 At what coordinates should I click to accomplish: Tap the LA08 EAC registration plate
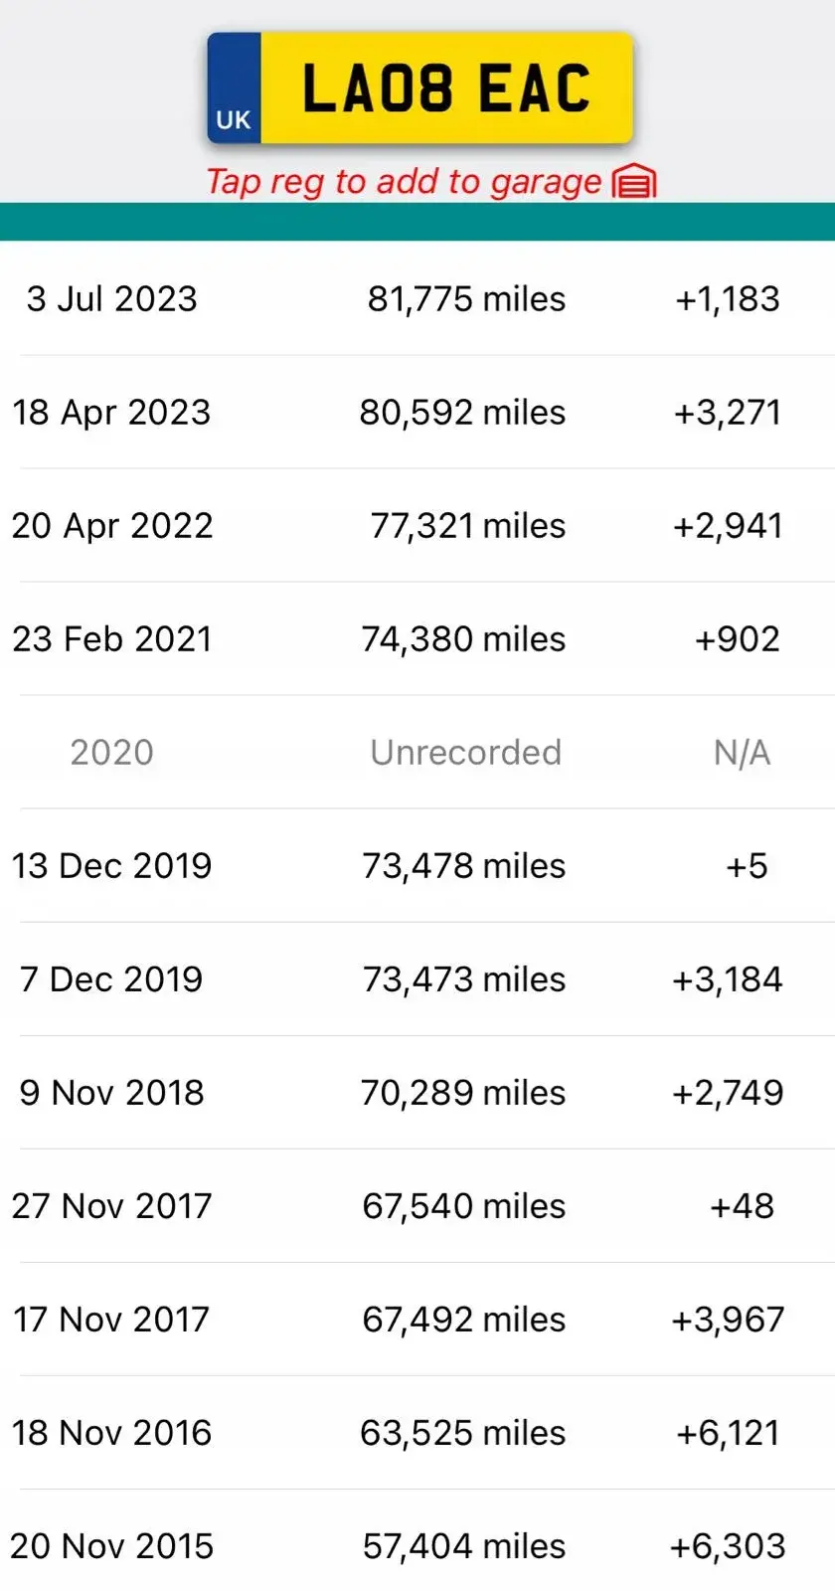(x=419, y=88)
